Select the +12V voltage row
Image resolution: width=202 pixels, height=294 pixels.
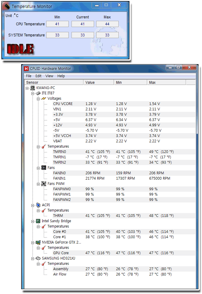coord(124,125)
